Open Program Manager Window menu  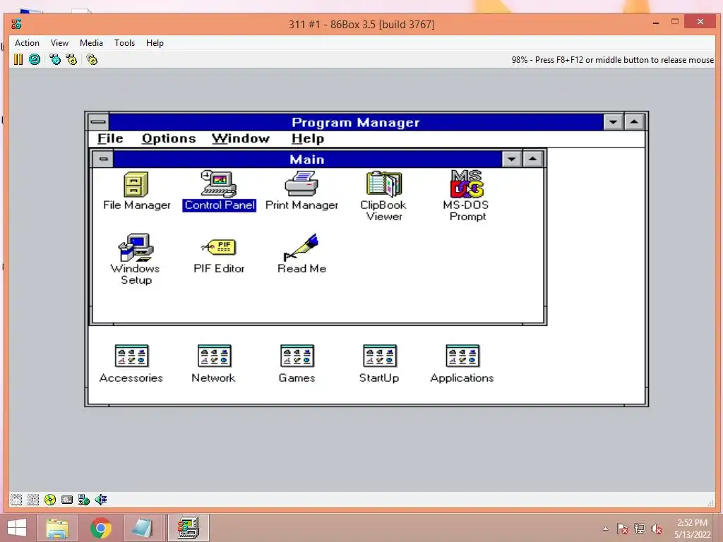(241, 138)
